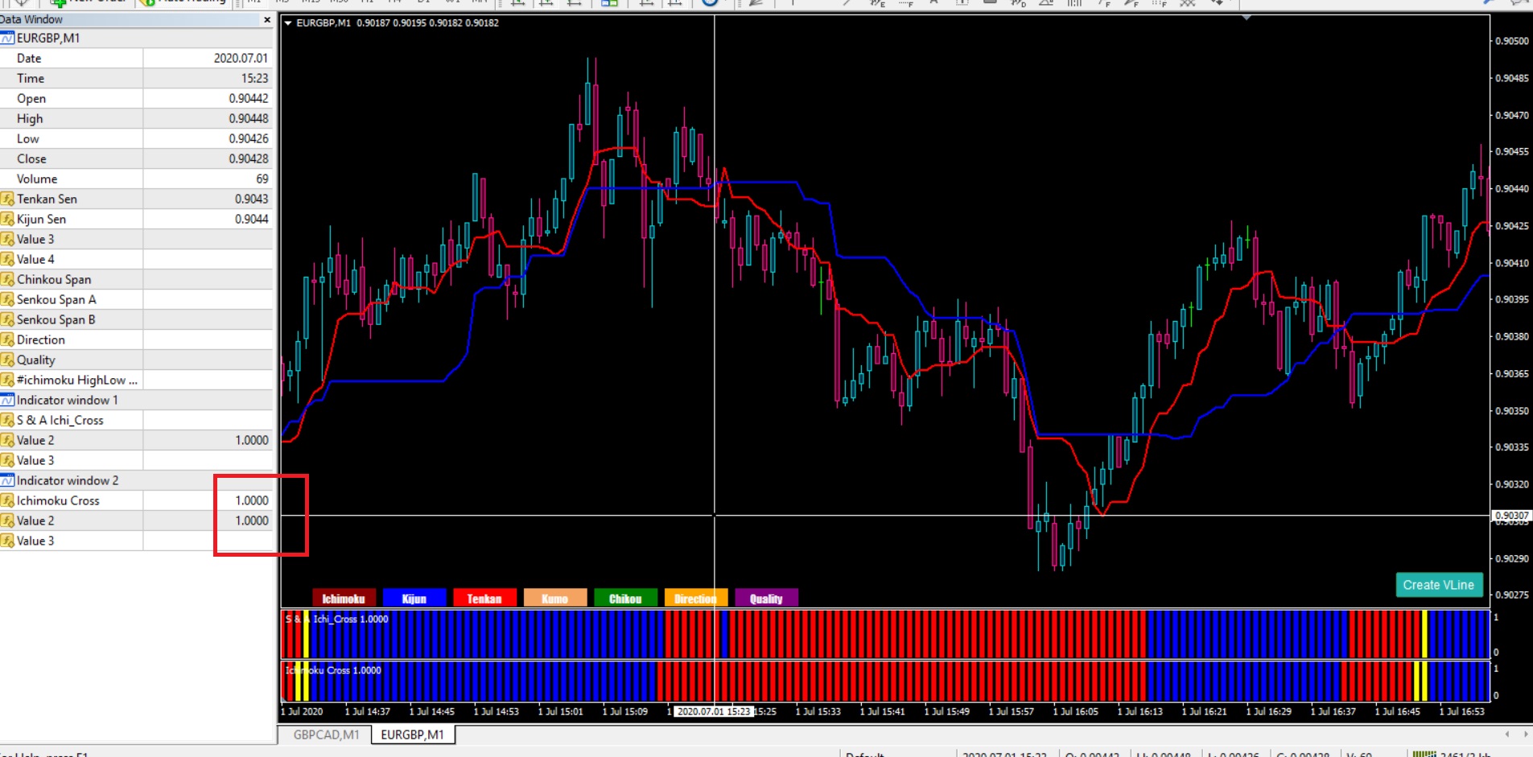This screenshot has width=1533, height=757.
Task: Close the Data Window panel
Action: coord(267,19)
